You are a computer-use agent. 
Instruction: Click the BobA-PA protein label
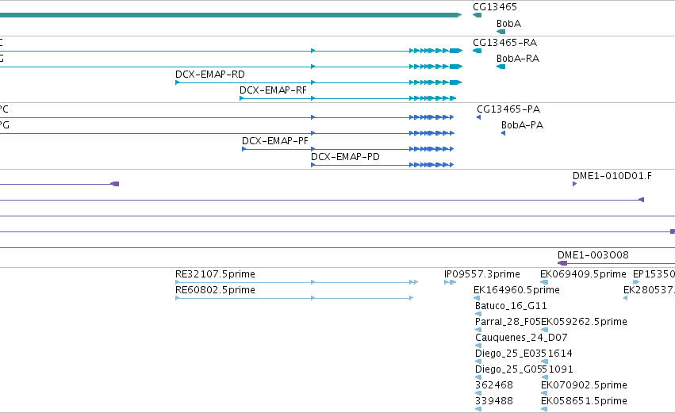[x=522, y=125]
